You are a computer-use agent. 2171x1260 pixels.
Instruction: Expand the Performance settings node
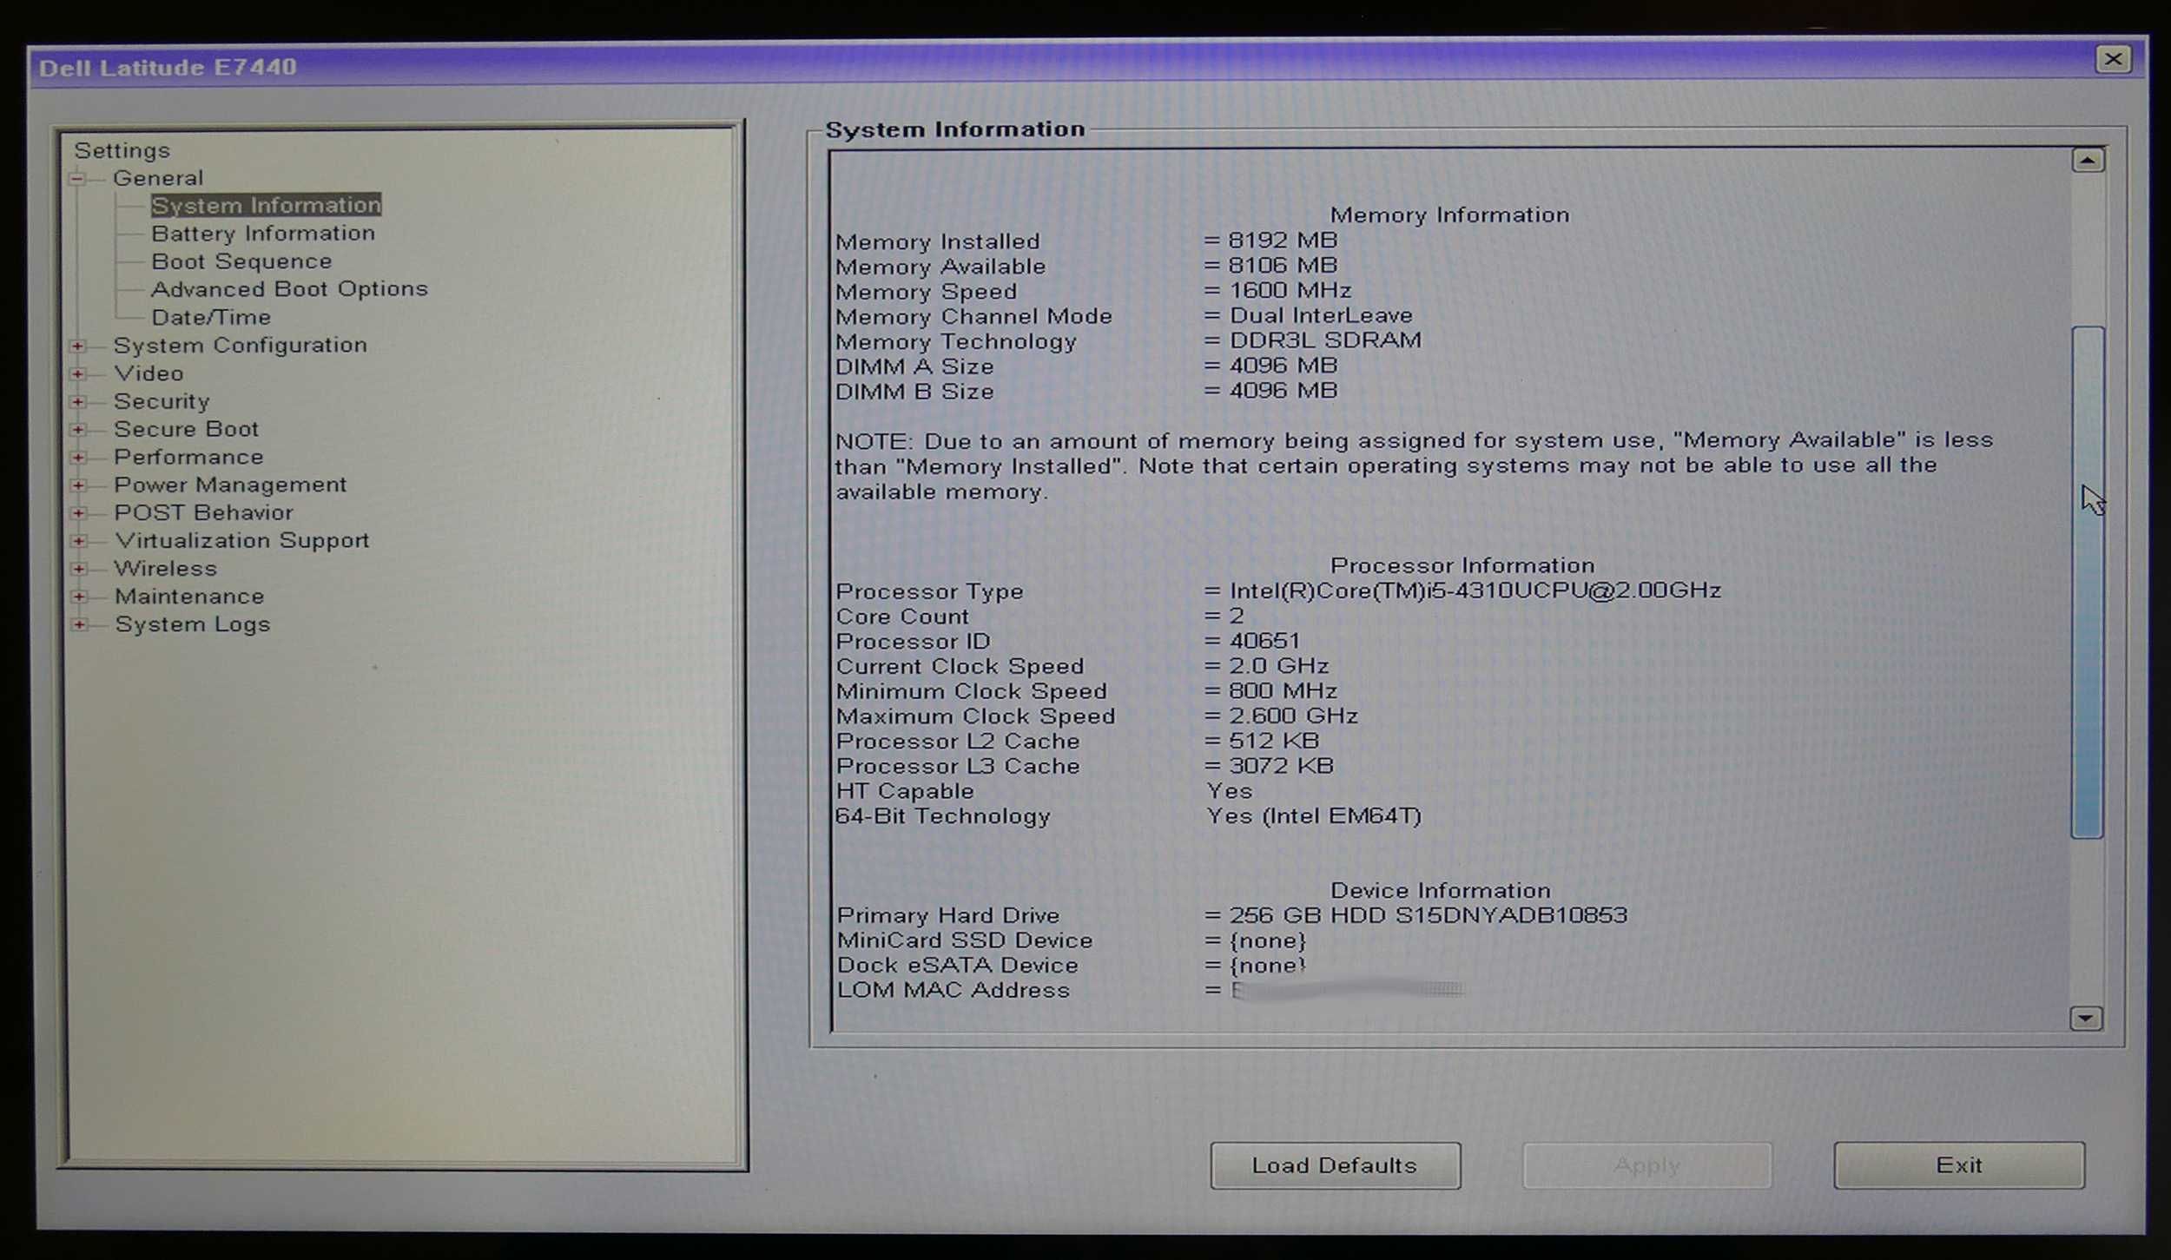pyautogui.click(x=80, y=456)
